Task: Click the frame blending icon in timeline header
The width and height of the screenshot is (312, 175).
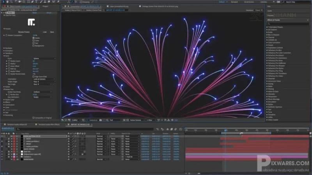Action: click(171, 129)
